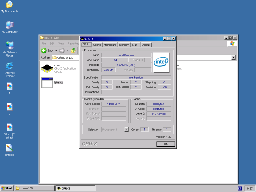
Task: Switch to cpu-z-139 taskbar button
Action: [x=34, y=188]
